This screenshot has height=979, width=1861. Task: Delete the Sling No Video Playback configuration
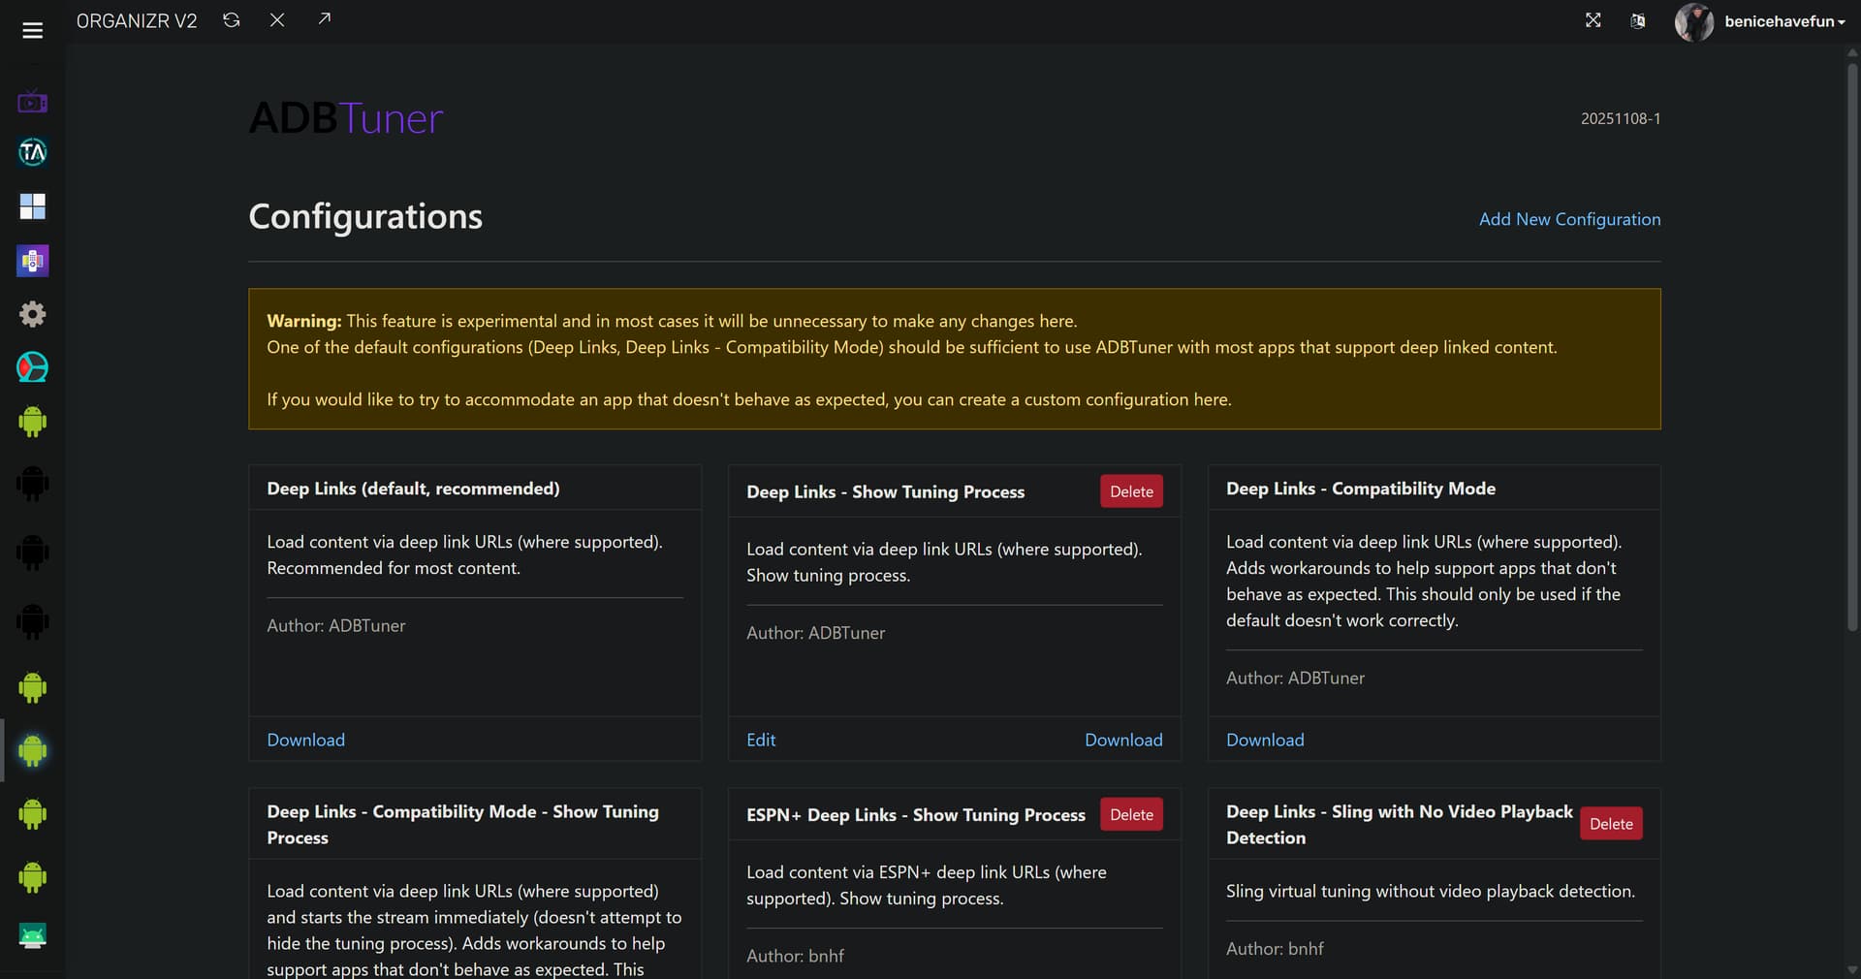pos(1610,824)
